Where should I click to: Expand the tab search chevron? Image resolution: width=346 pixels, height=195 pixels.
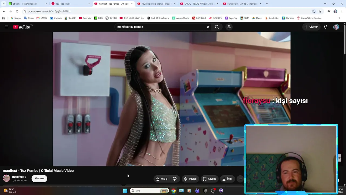click(x=4, y=4)
